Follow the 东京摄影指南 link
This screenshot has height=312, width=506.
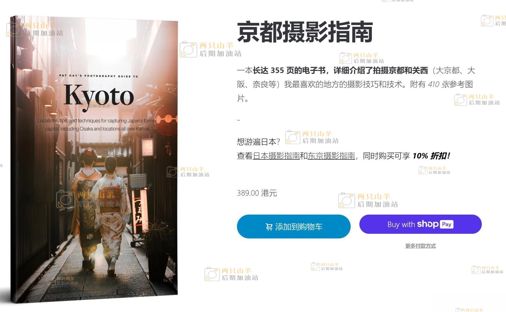[x=331, y=156]
